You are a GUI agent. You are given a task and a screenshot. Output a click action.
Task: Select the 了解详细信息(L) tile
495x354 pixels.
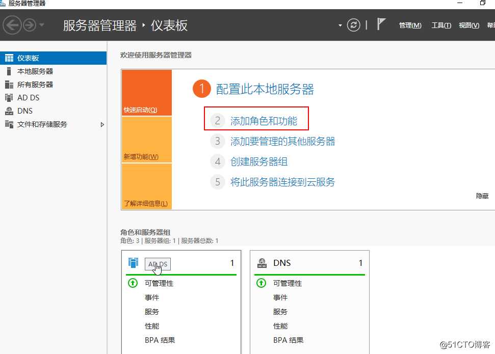click(x=147, y=186)
